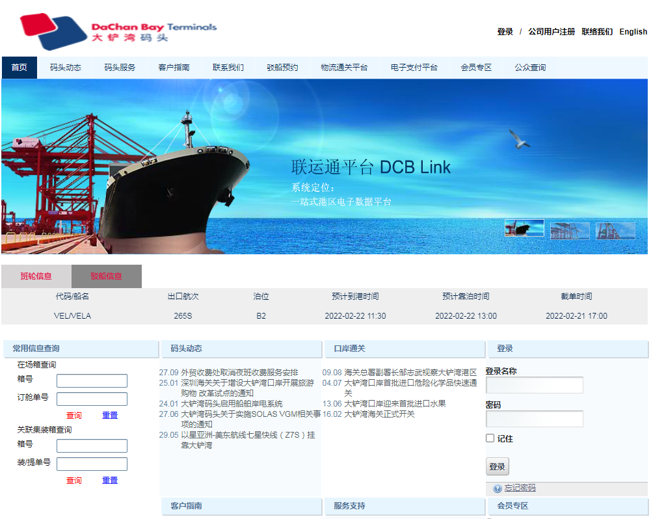This screenshot has width=651, height=519.
Task: Switch to the 驳船信息 tab
Action: click(x=106, y=276)
